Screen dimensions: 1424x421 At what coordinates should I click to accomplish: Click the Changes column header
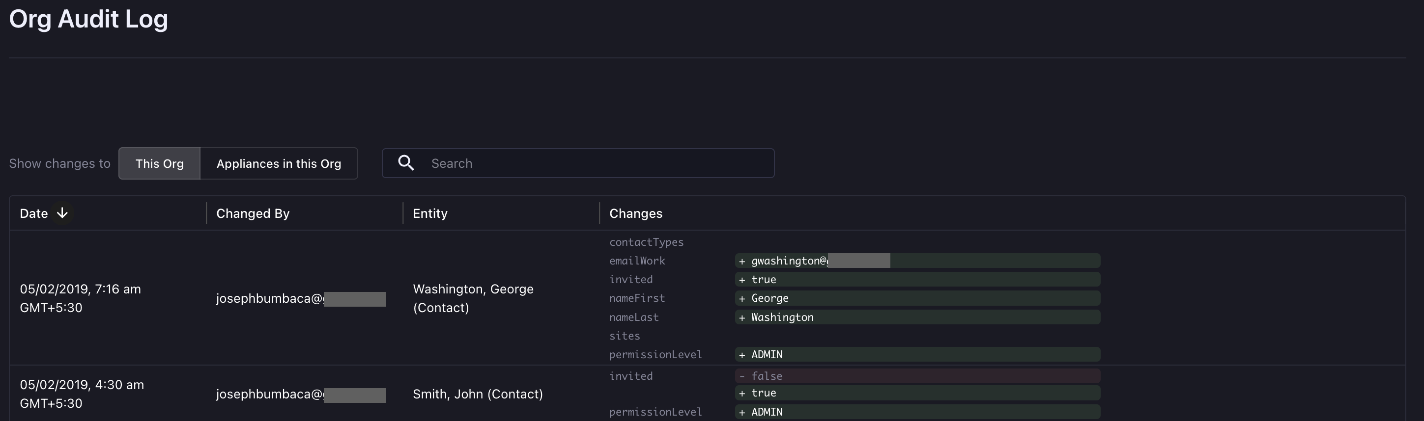(x=636, y=213)
